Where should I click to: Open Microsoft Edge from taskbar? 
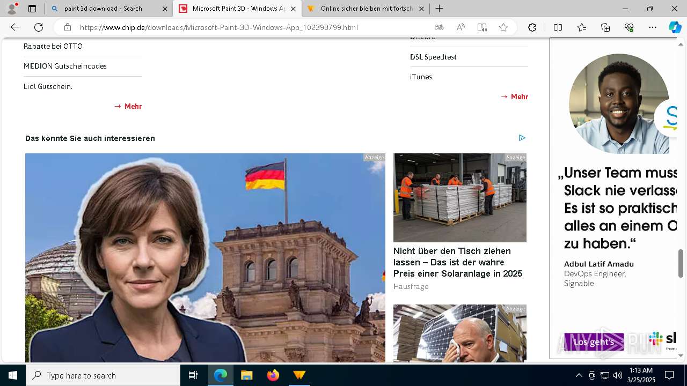tap(221, 375)
